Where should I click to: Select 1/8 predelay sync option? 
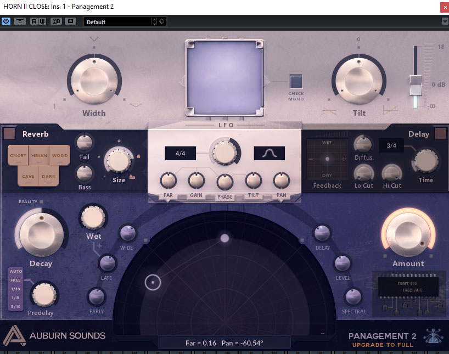point(15,298)
